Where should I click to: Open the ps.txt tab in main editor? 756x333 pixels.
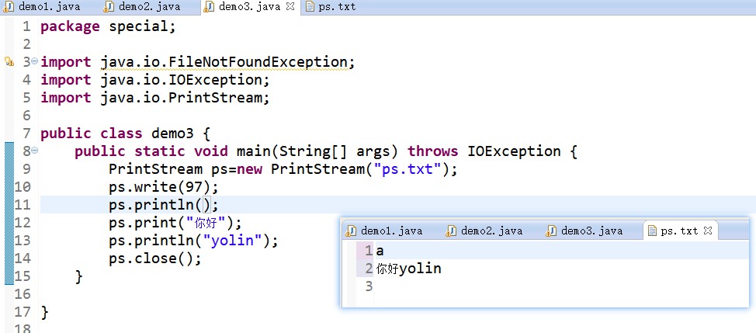[x=331, y=7]
